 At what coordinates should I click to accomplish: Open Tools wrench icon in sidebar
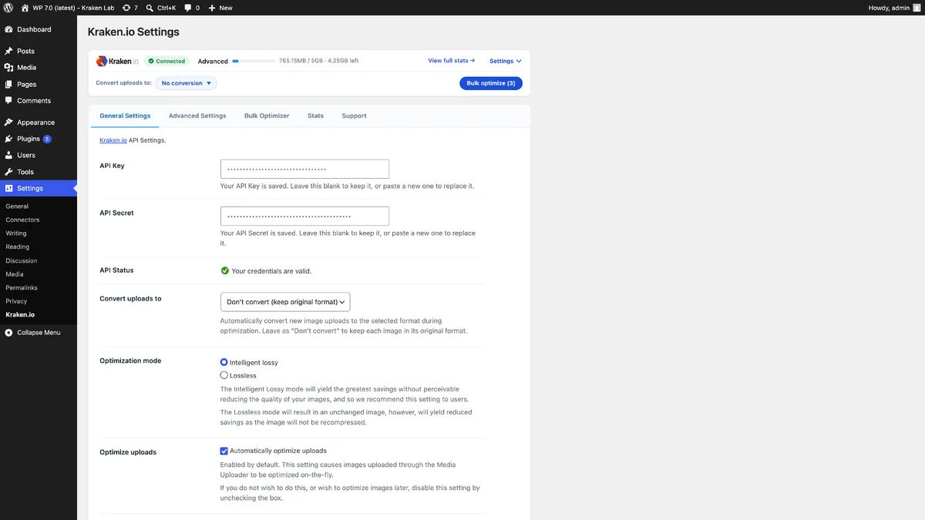click(8, 172)
